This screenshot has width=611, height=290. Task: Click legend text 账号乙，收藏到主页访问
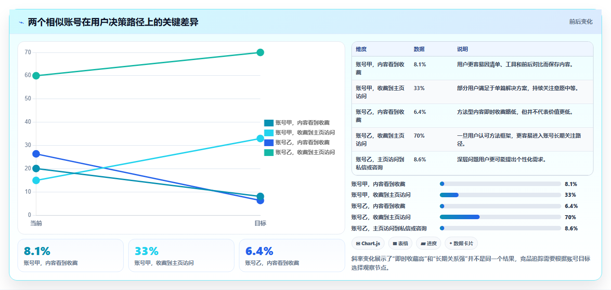pyautogui.click(x=305, y=152)
